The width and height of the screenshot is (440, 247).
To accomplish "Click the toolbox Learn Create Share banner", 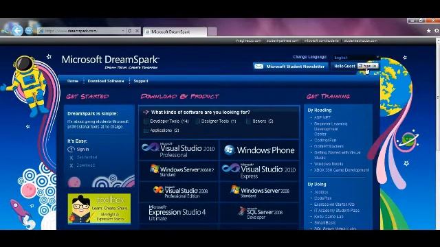I will pyautogui.click(x=99, y=209).
